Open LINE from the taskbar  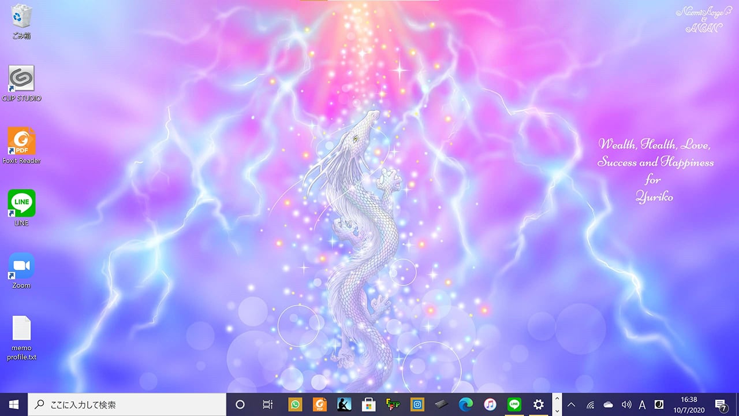(x=514, y=404)
